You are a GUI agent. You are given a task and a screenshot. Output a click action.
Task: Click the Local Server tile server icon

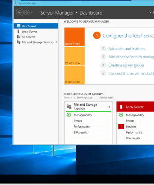[x=121, y=107]
